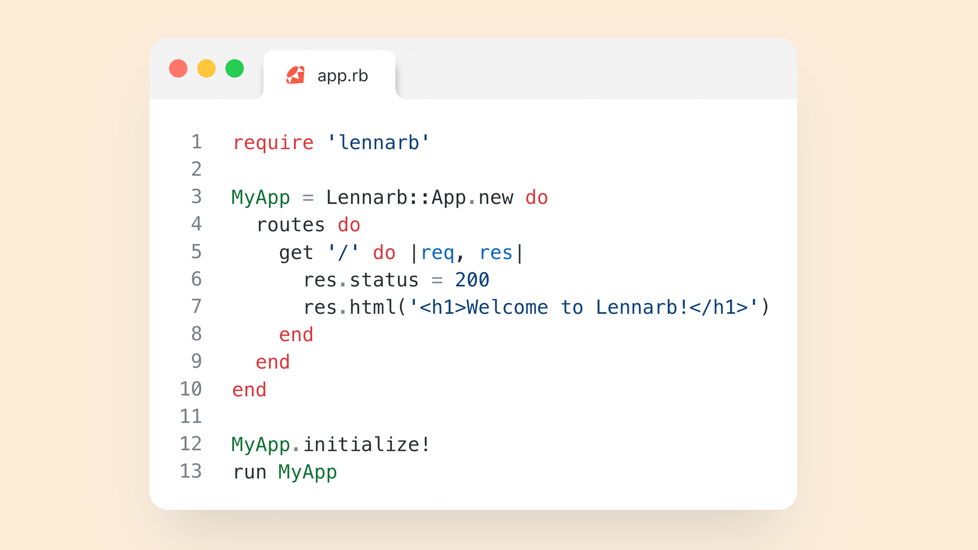
Task: Click 'run' on line 13
Action: click(x=250, y=473)
